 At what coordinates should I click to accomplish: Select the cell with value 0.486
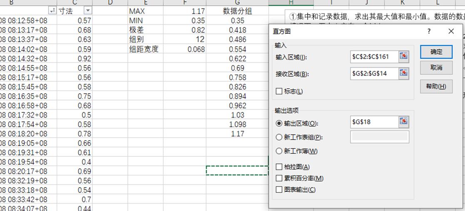coord(237,40)
